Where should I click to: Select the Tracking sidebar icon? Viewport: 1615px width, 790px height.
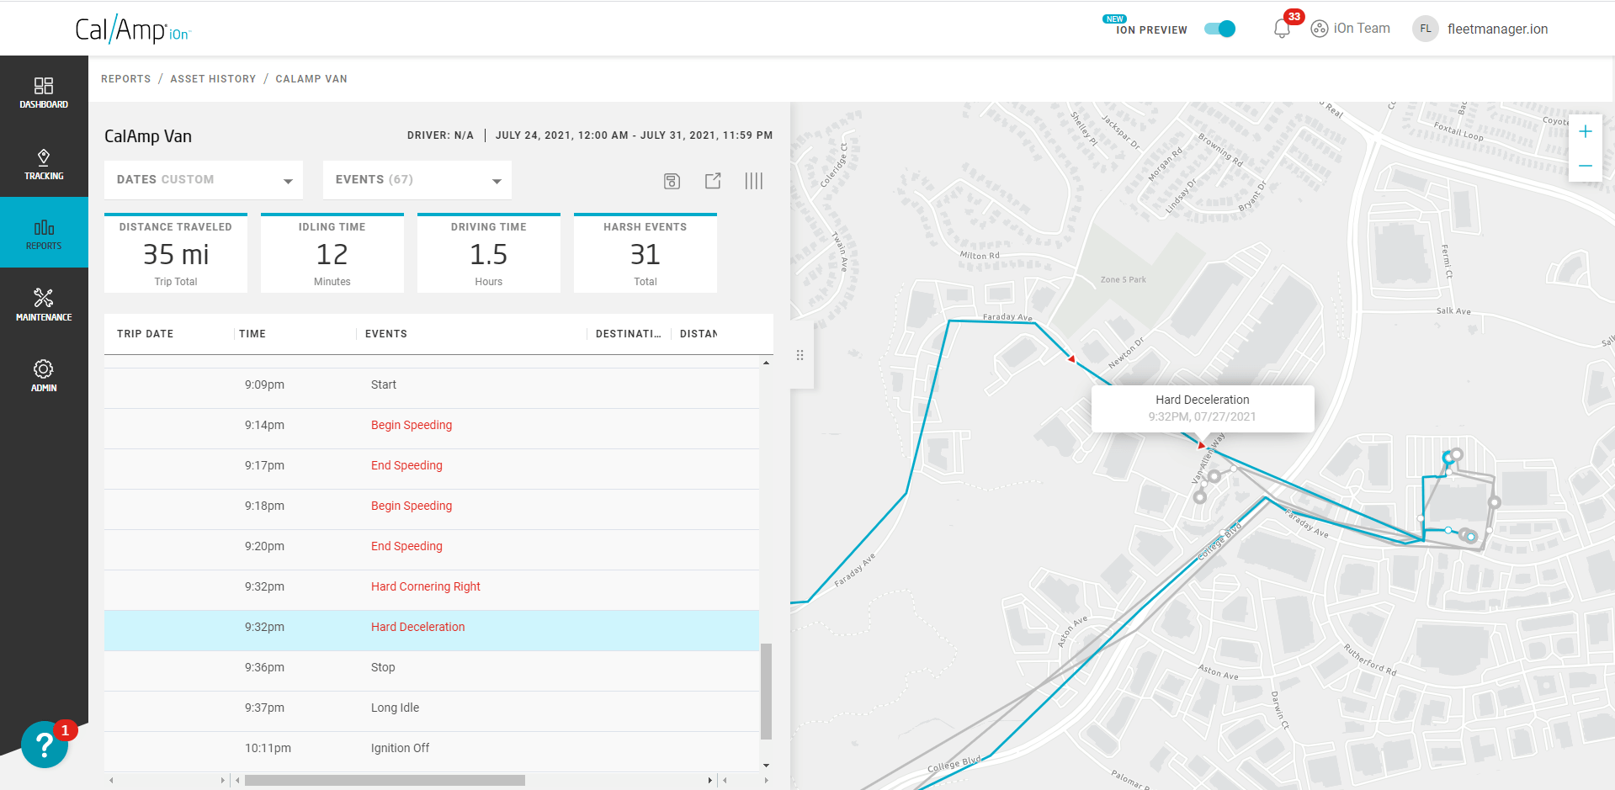44,162
